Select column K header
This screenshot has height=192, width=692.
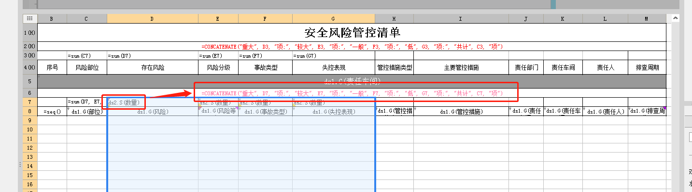pyautogui.click(x=563, y=18)
